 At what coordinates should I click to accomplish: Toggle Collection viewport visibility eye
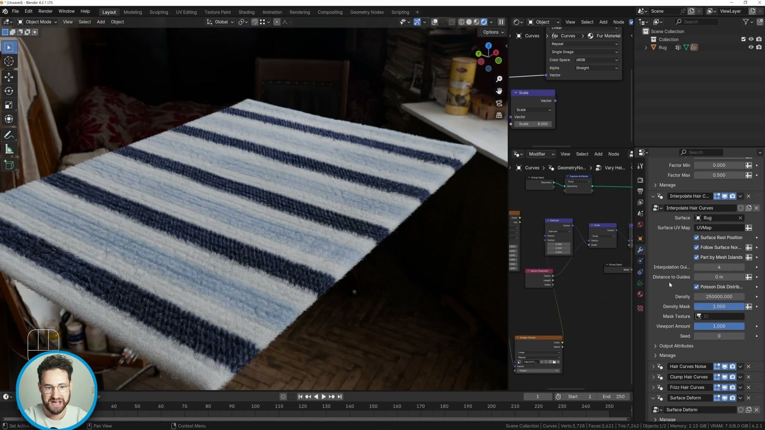[x=751, y=39]
